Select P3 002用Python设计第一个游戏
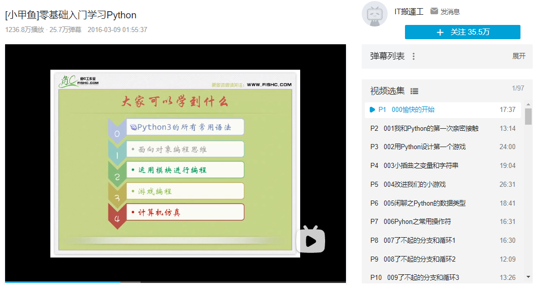This screenshot has height=285, width=551. (x=443, y=147)
